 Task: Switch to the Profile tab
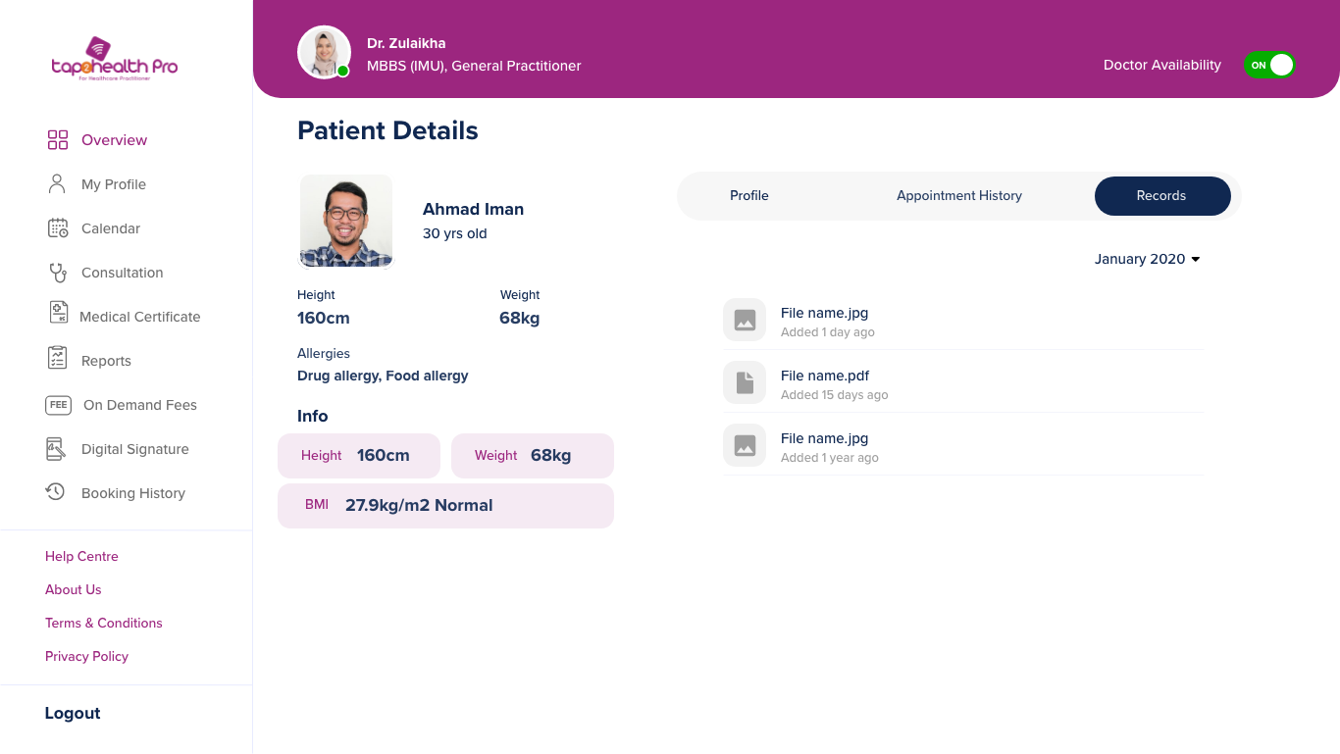pos(749,196)
